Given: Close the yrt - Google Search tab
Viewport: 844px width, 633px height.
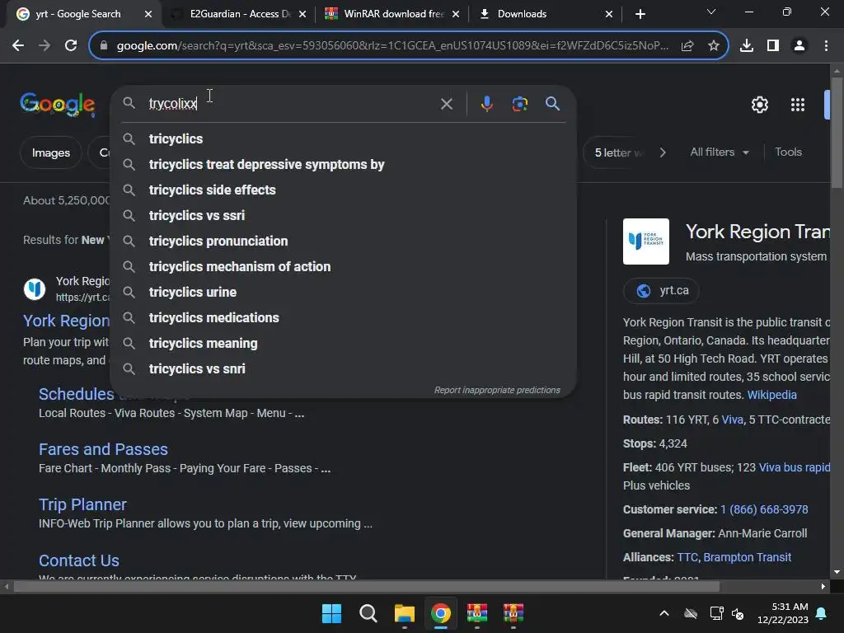Looking at the screenshot, I should click(x=148, y=14).
